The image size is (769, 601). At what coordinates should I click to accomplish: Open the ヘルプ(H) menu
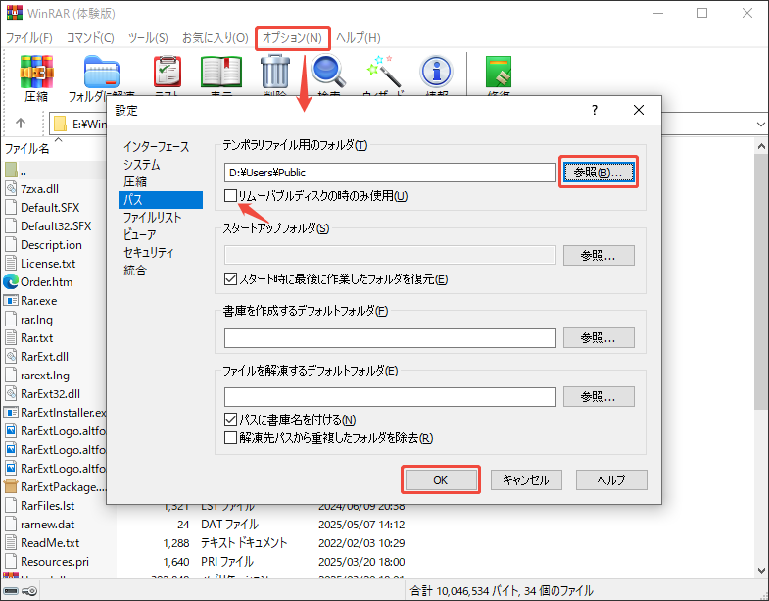coord(358,38)
